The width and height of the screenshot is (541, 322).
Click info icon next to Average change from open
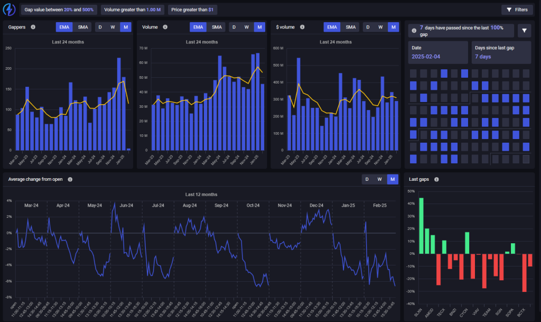pos(70,179)
